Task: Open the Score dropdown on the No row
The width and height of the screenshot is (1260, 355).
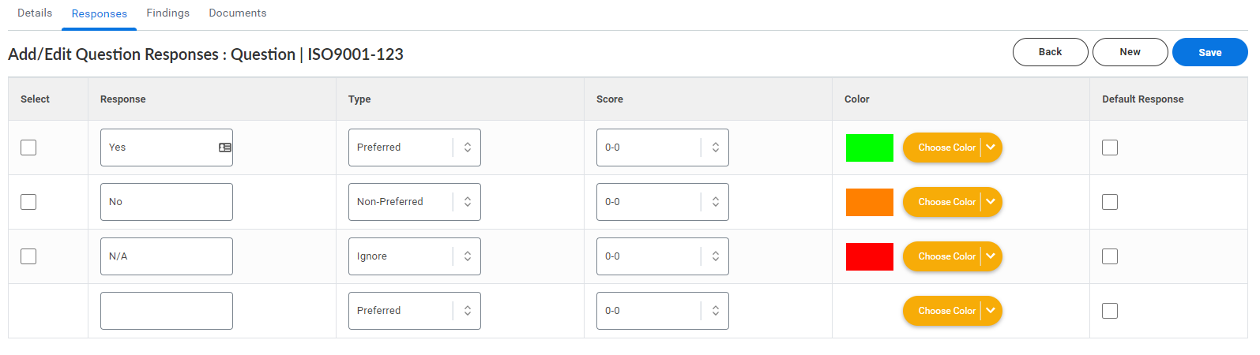Action: pyautogui.click(x=663, y=202)
